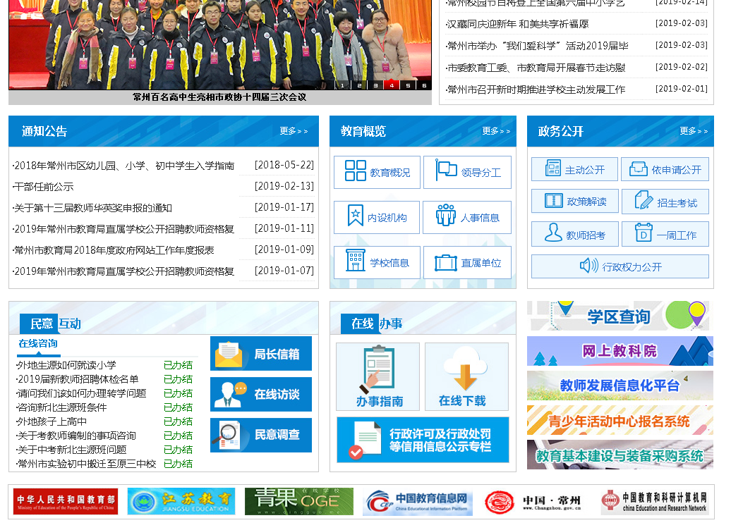The height and width of the screenshot is (530, 731).
Task: Switch slideshow to image 3
Action: click(375, 85)
